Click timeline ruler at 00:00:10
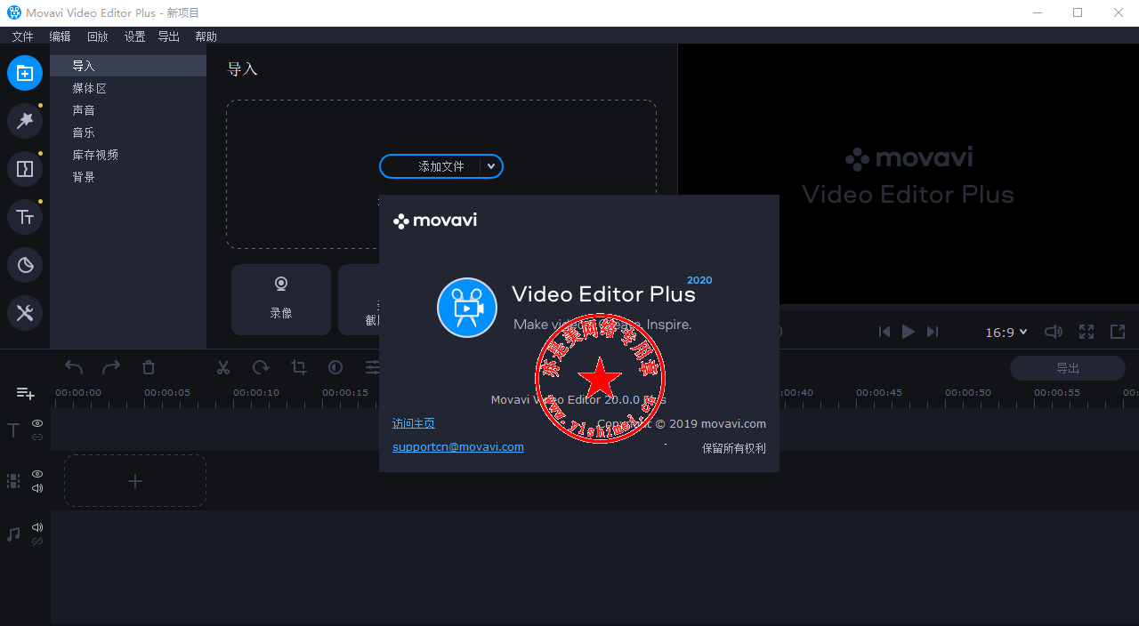Screen dimensions: 1139x626 [x=256, y=392]
